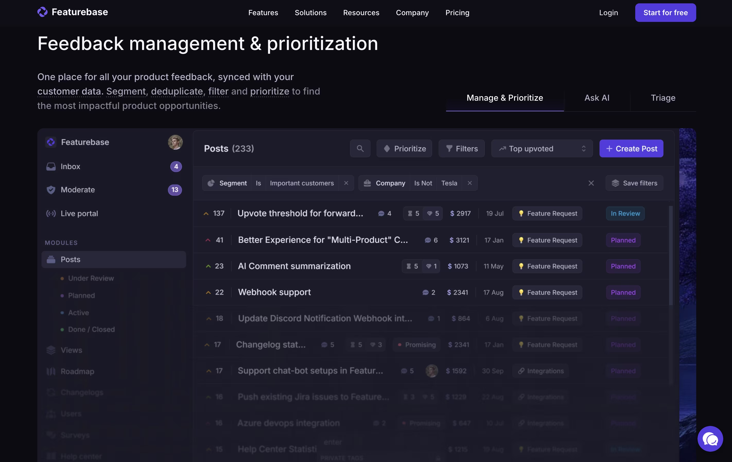Viewport: 732px width, 462px height.
Task: Open the "Is Not" operator in Company filter
Action: click(x=423, y=183)
